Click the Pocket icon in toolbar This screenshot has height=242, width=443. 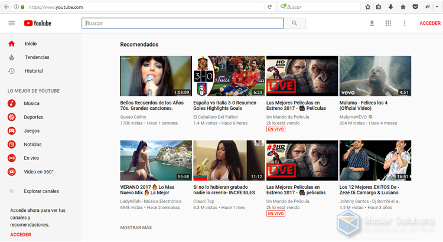(x=415, y=7)
